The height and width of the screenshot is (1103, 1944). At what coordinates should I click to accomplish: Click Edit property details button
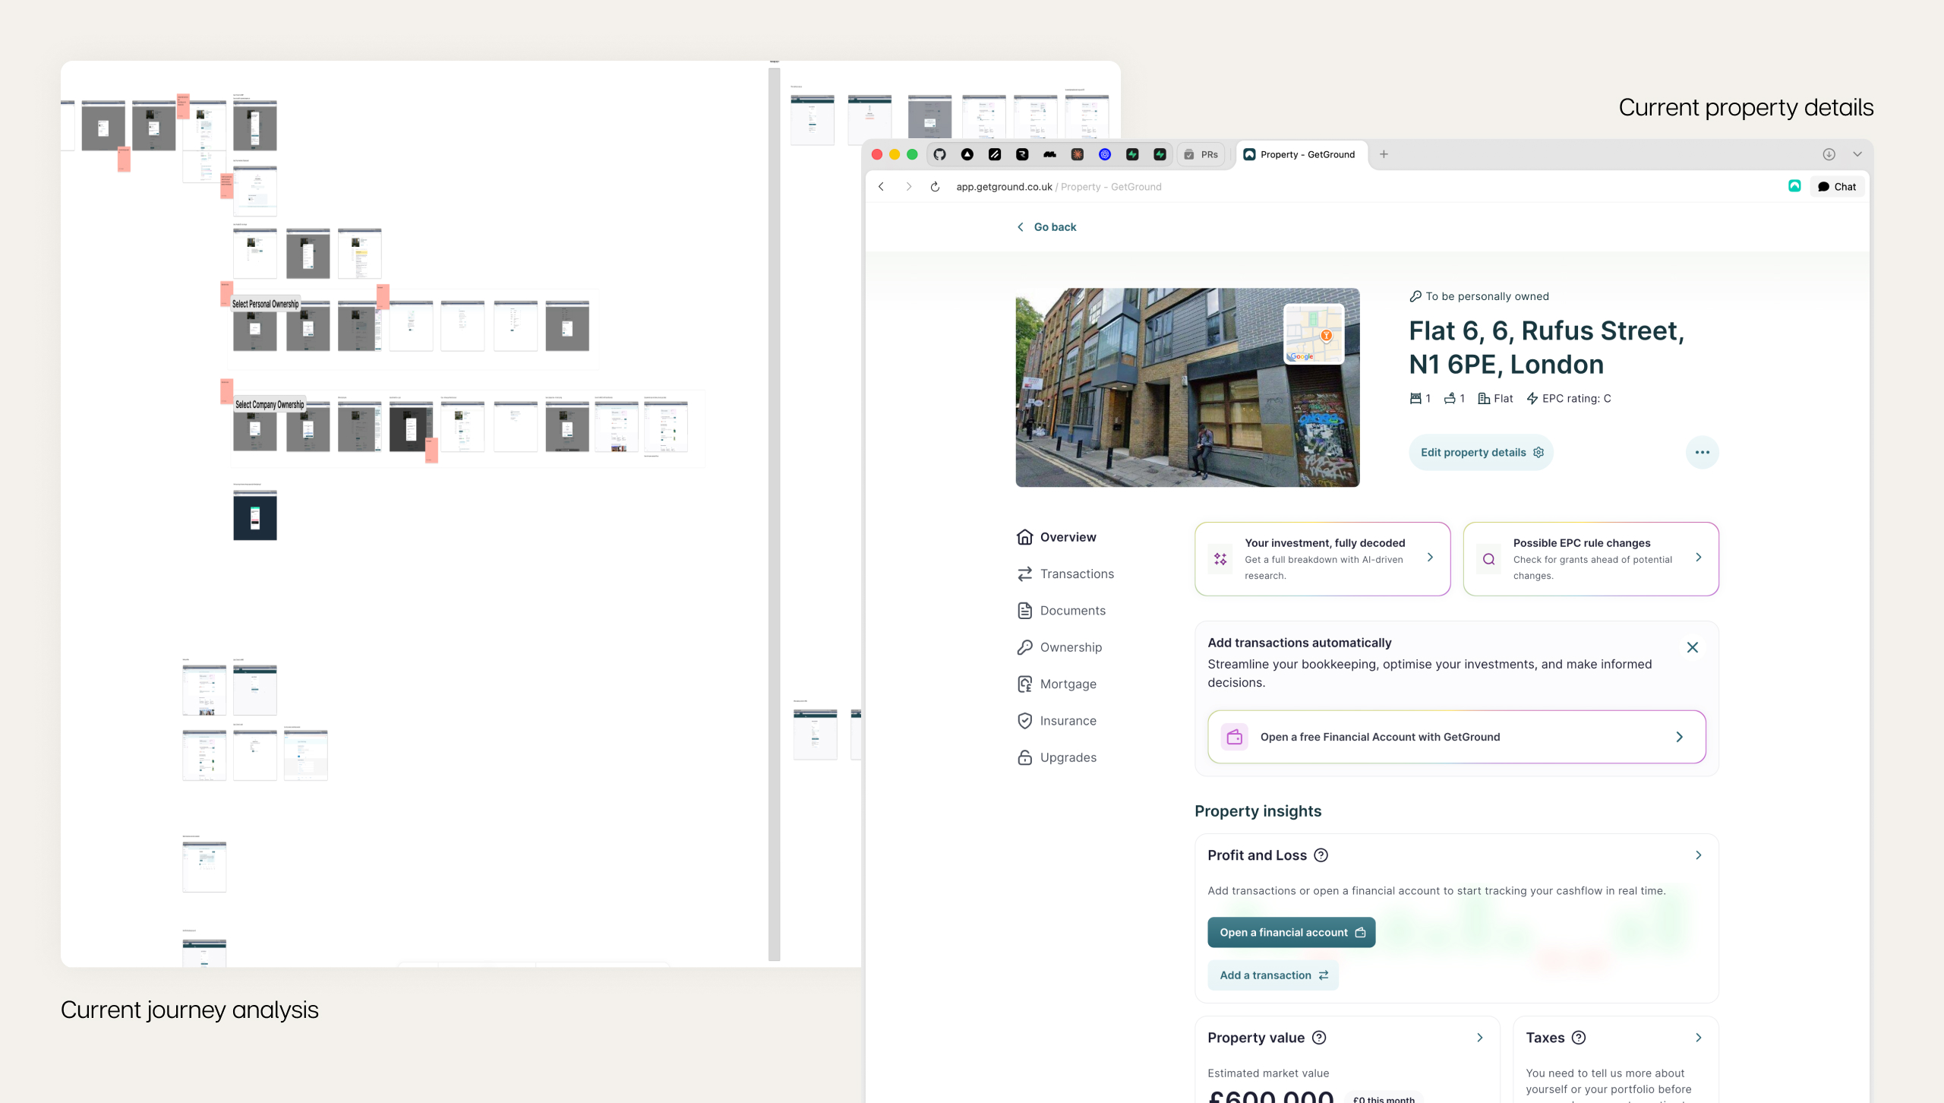[1481, 453]
